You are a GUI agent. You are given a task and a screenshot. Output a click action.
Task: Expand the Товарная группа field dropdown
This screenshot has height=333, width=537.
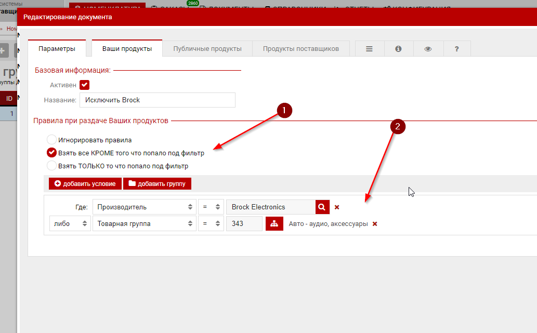coord(143,223)
